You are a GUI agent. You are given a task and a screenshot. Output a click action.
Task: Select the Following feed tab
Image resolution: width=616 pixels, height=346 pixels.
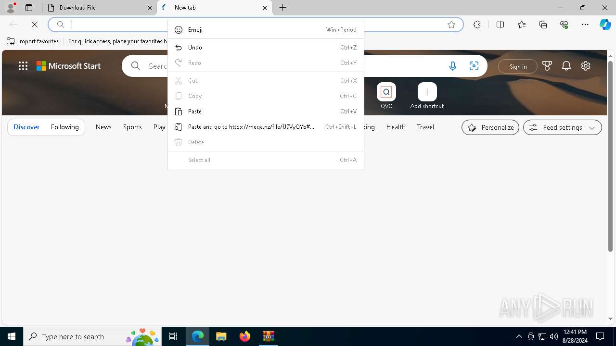[64, 127]
